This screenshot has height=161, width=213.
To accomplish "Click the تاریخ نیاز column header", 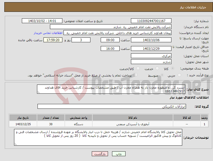I will (23, 118).
